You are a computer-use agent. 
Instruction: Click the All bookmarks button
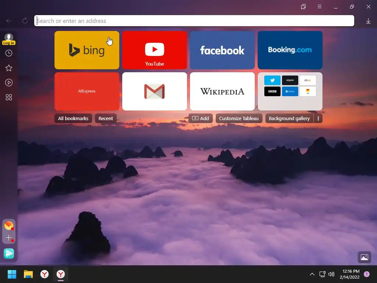pyautogui.click(x=73, y=118)
